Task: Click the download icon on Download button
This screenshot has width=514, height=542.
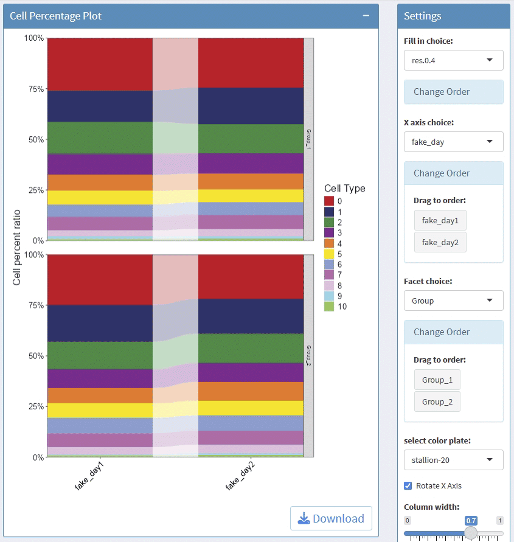Action: coord(304,518)
